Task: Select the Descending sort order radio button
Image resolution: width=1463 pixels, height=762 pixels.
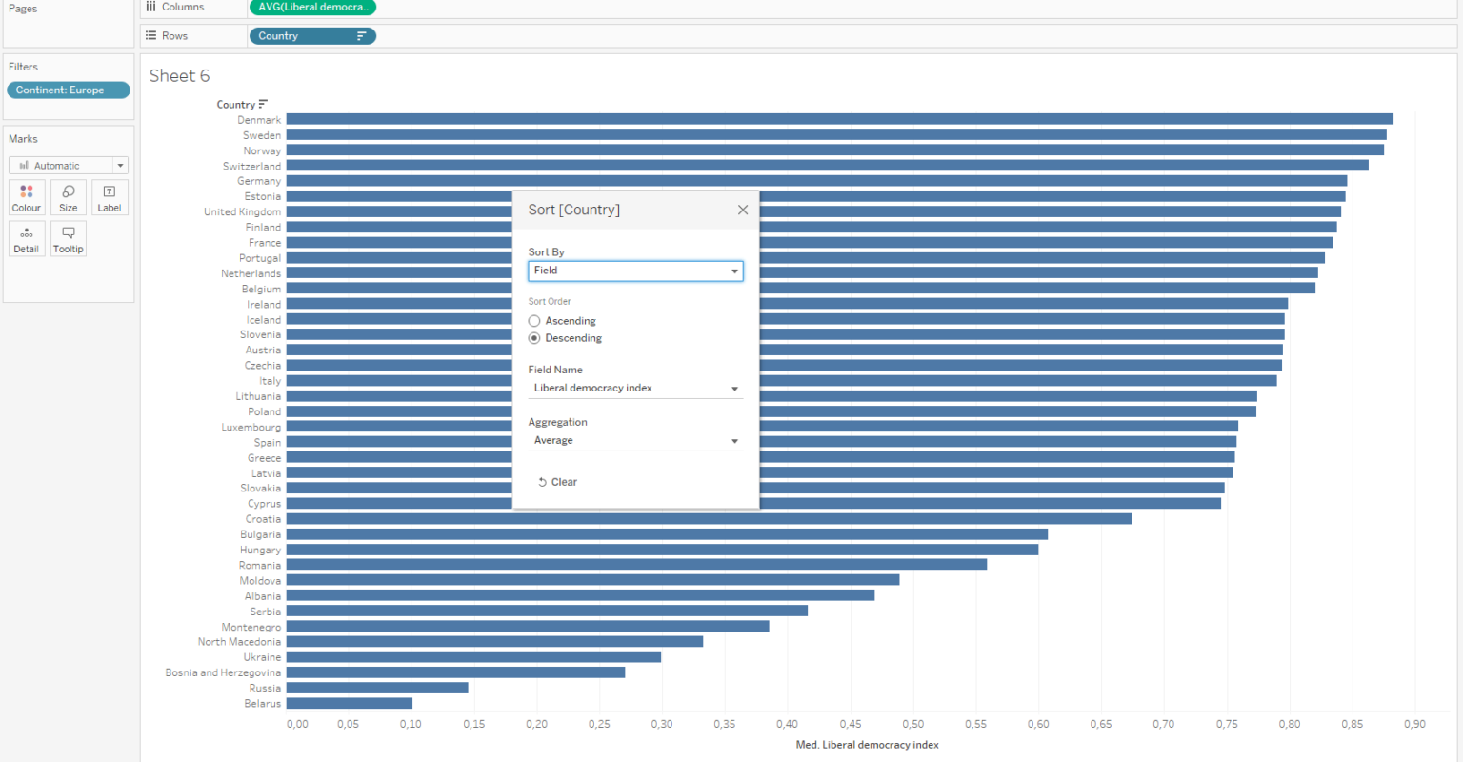Action: pyautogui.click(x=534, y=338)
